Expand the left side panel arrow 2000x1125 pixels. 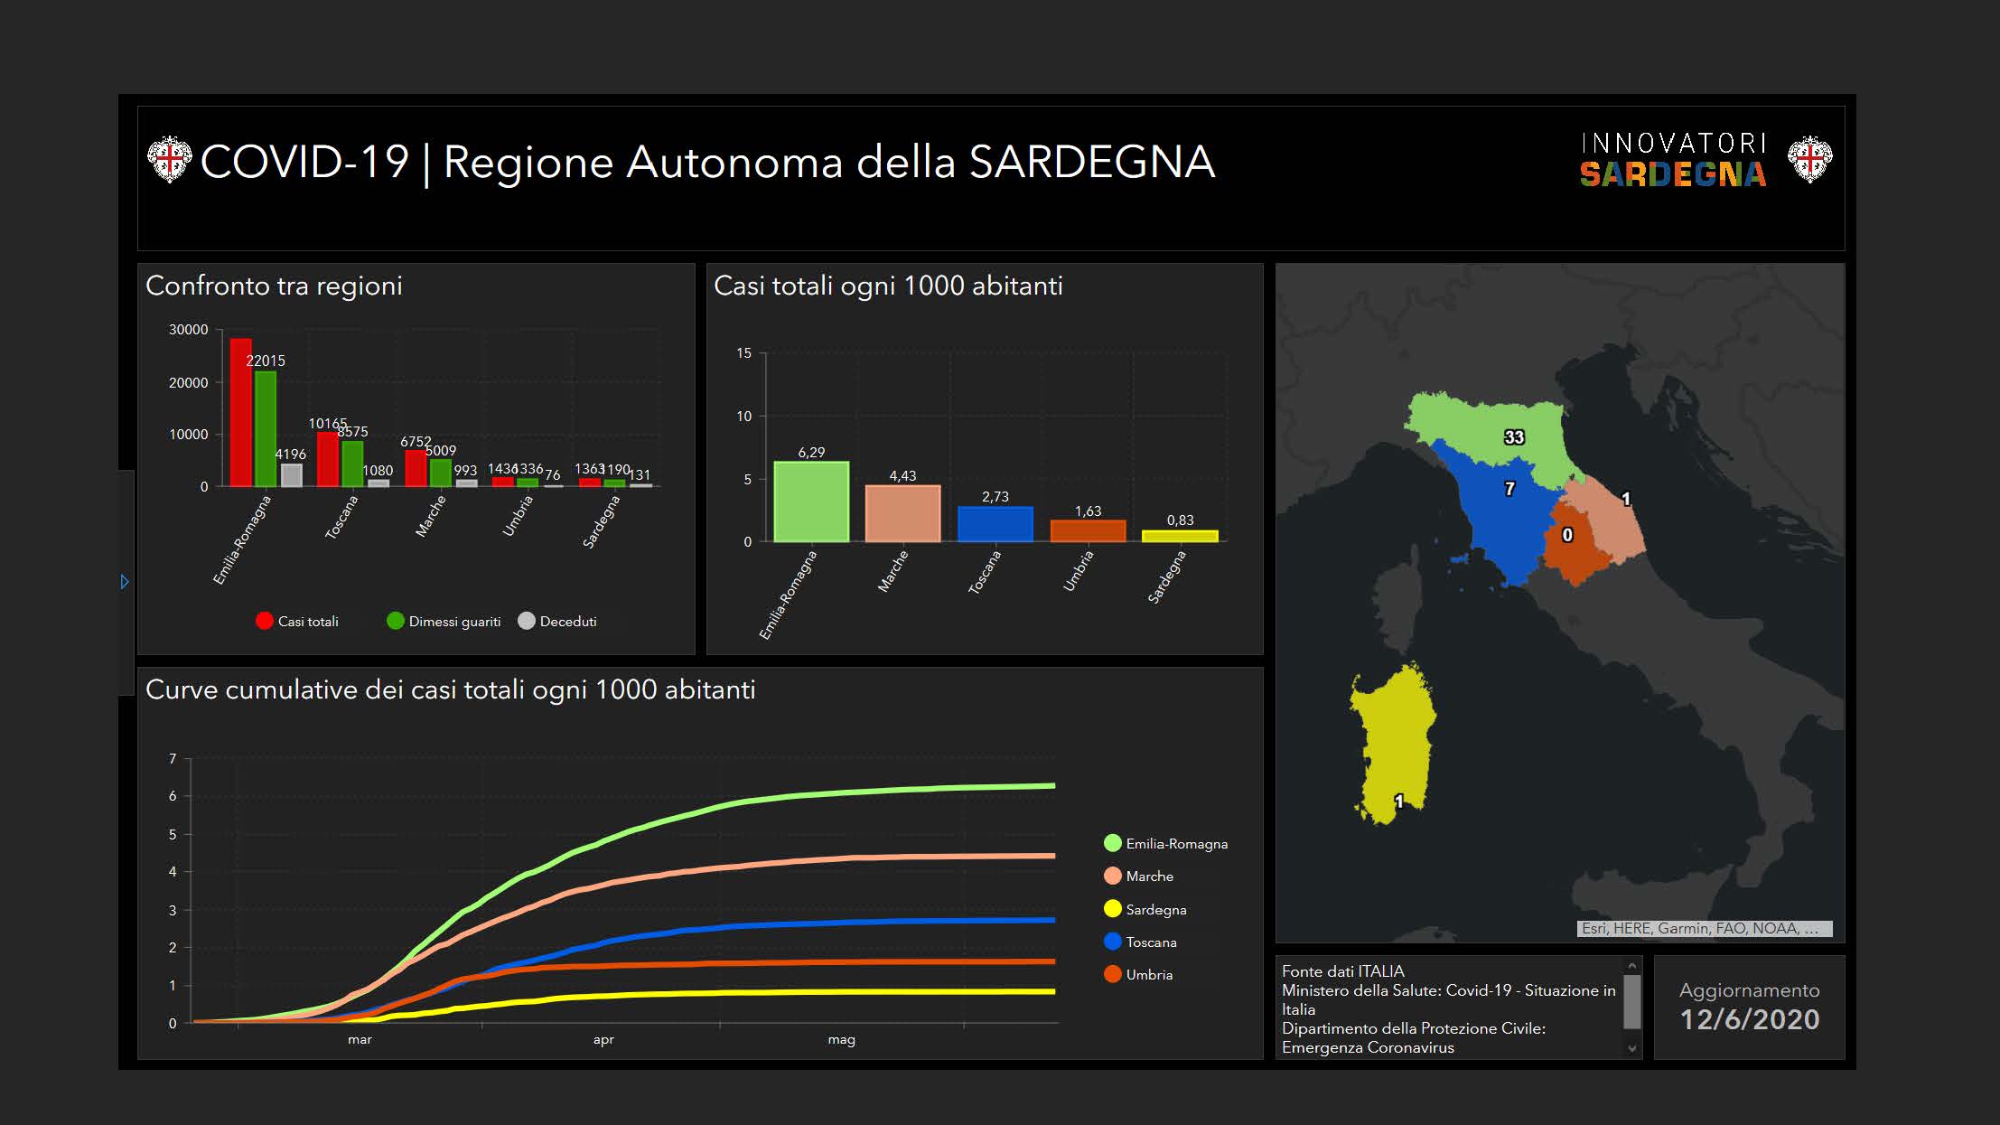point(125,582)
